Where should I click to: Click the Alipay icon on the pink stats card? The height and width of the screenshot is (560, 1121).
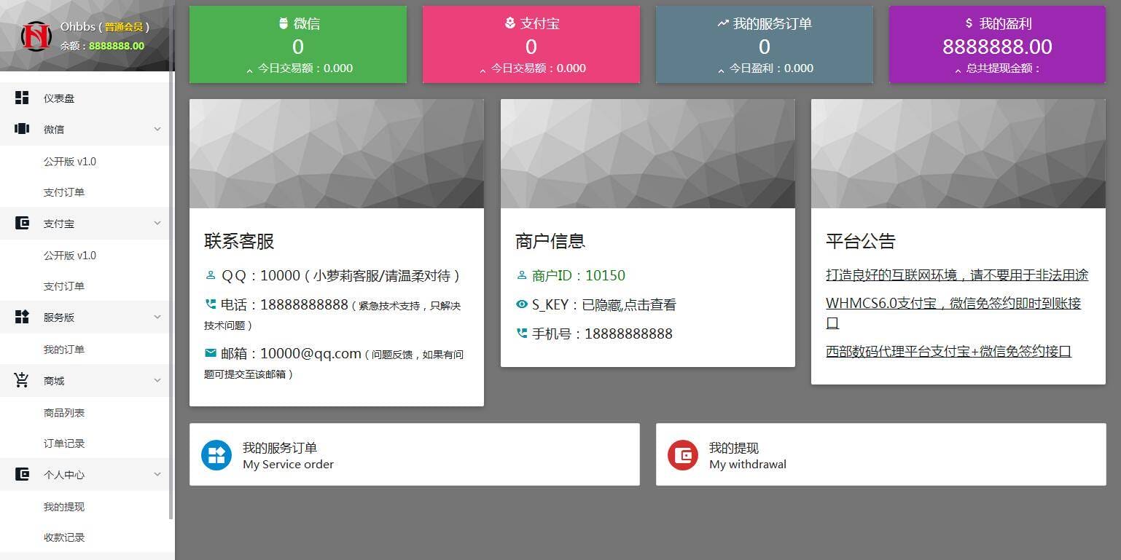(x=509, y=23)
